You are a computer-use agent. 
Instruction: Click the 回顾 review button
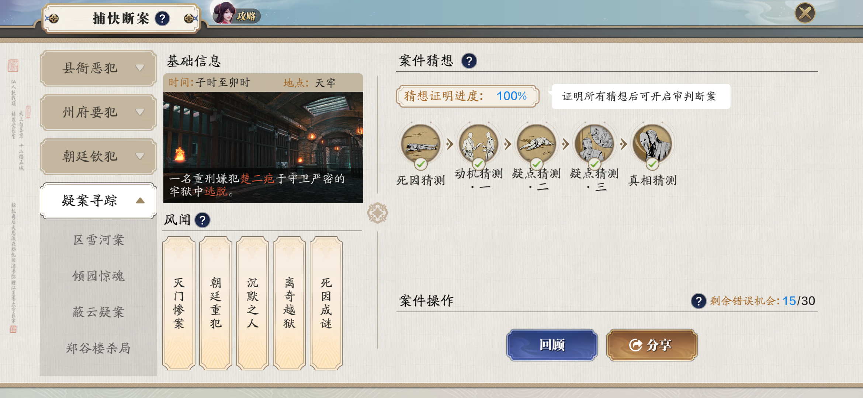(x=552, y=345)
